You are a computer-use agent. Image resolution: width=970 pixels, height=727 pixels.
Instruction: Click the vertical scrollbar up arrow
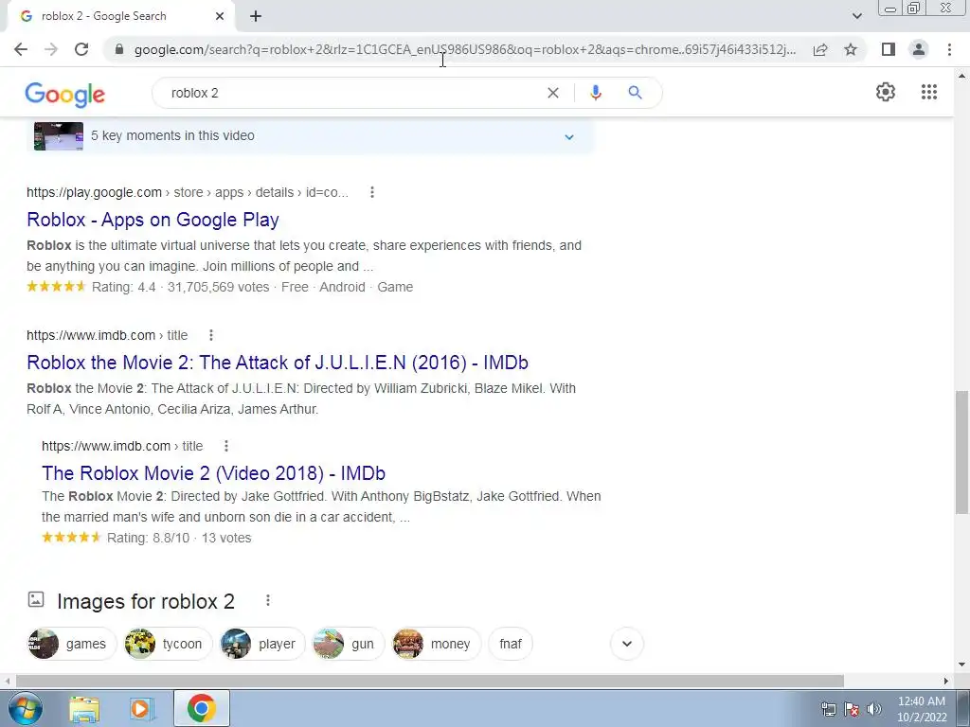[x=961, y=76]
